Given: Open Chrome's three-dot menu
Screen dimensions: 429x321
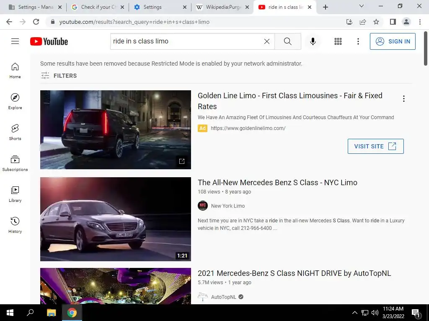Looking at the screenshot, I should [420, 22].
